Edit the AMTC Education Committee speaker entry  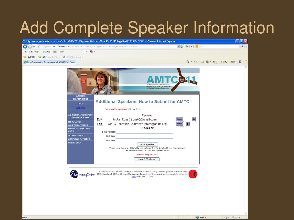click(100, 124)
